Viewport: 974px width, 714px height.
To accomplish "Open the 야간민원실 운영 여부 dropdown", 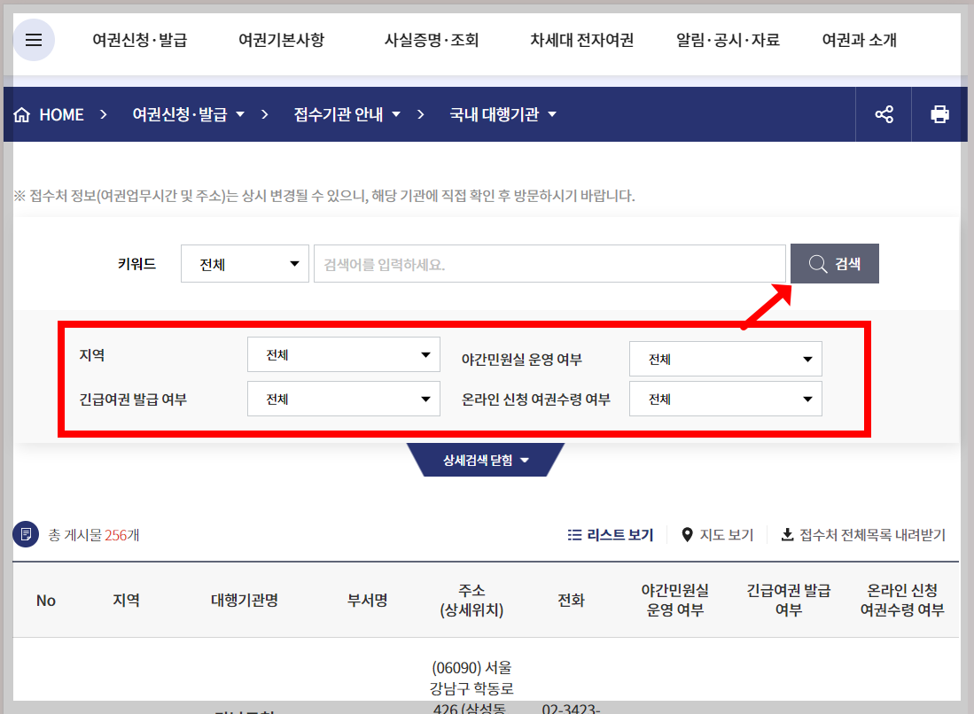I will tap(725, 358).
